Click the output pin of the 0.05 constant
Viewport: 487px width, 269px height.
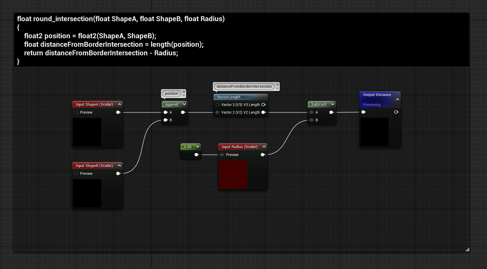pos(197,155)
